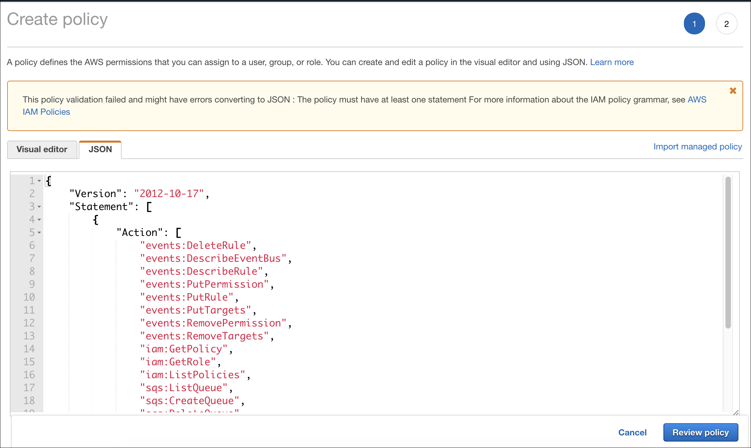Go to step 1 circle indicator
Viewport: 751px width, 448px height.
pyautogui.click(x=694, y=24)
